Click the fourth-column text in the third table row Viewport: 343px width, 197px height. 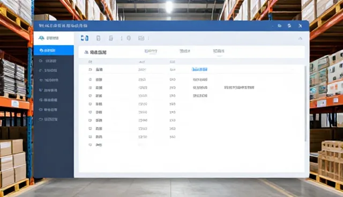pos(200,88)
